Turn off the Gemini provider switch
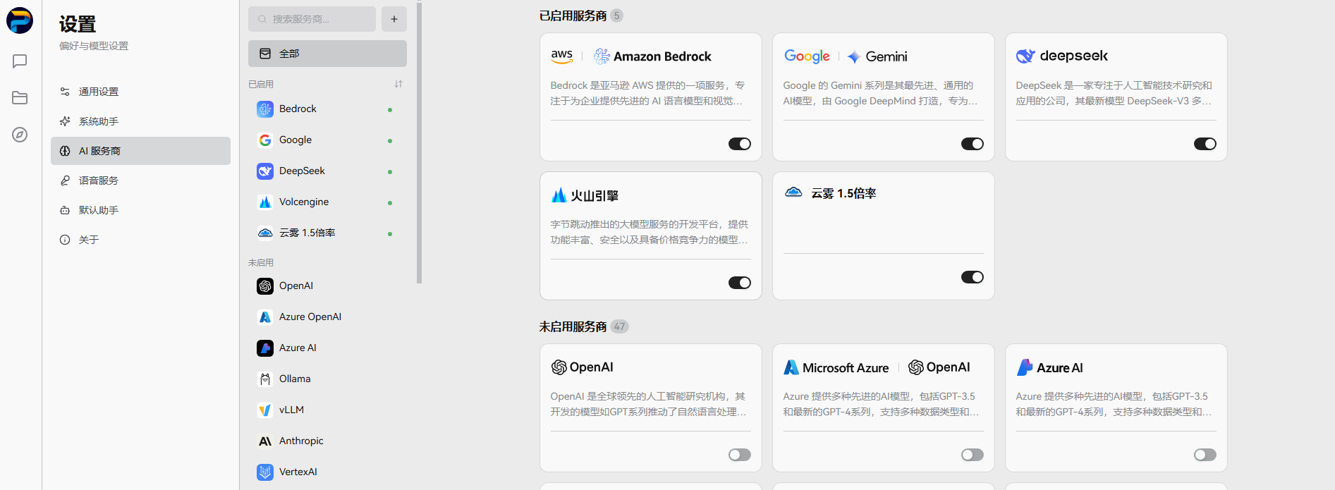The width and height of the screenshot is (1335, 490). coord(972,143)
